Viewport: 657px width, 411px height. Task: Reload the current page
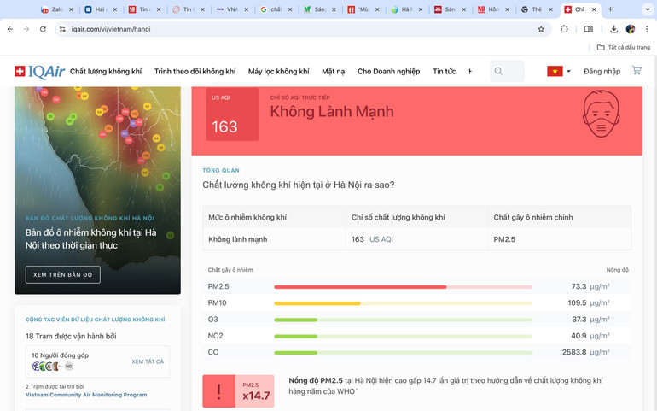coord(43,29)
